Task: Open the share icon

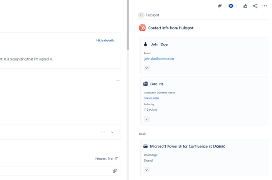Action: coord(255,6)
